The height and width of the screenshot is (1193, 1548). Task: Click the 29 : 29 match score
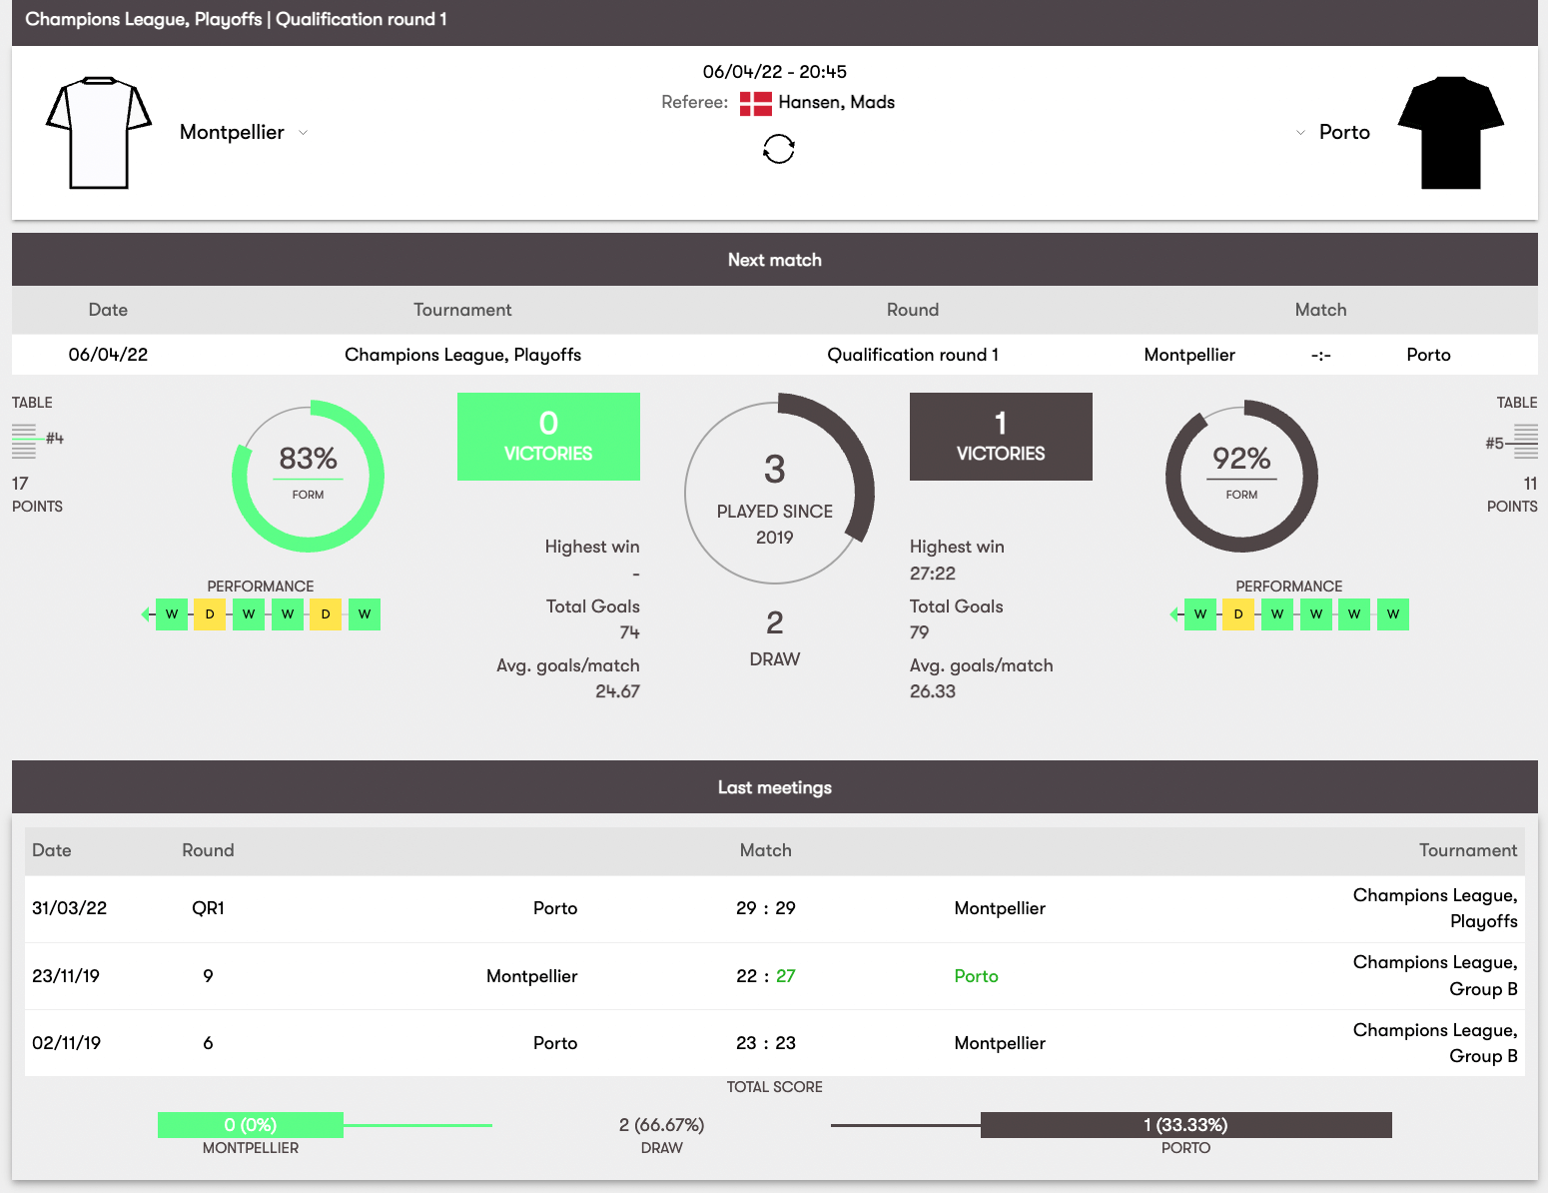click(x=766, y=908)
